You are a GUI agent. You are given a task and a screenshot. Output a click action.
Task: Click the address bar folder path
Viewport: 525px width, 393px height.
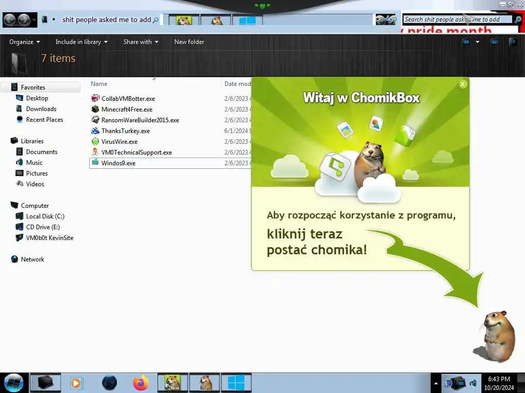pos(107,20)
